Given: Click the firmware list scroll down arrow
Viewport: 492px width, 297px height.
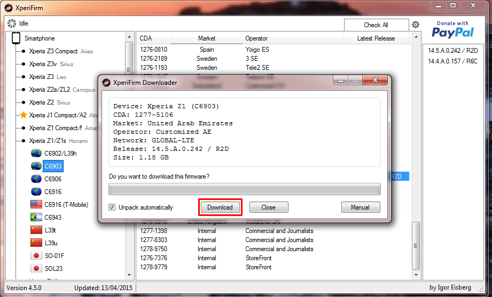Looking at the screenshot, I should 416,275.
